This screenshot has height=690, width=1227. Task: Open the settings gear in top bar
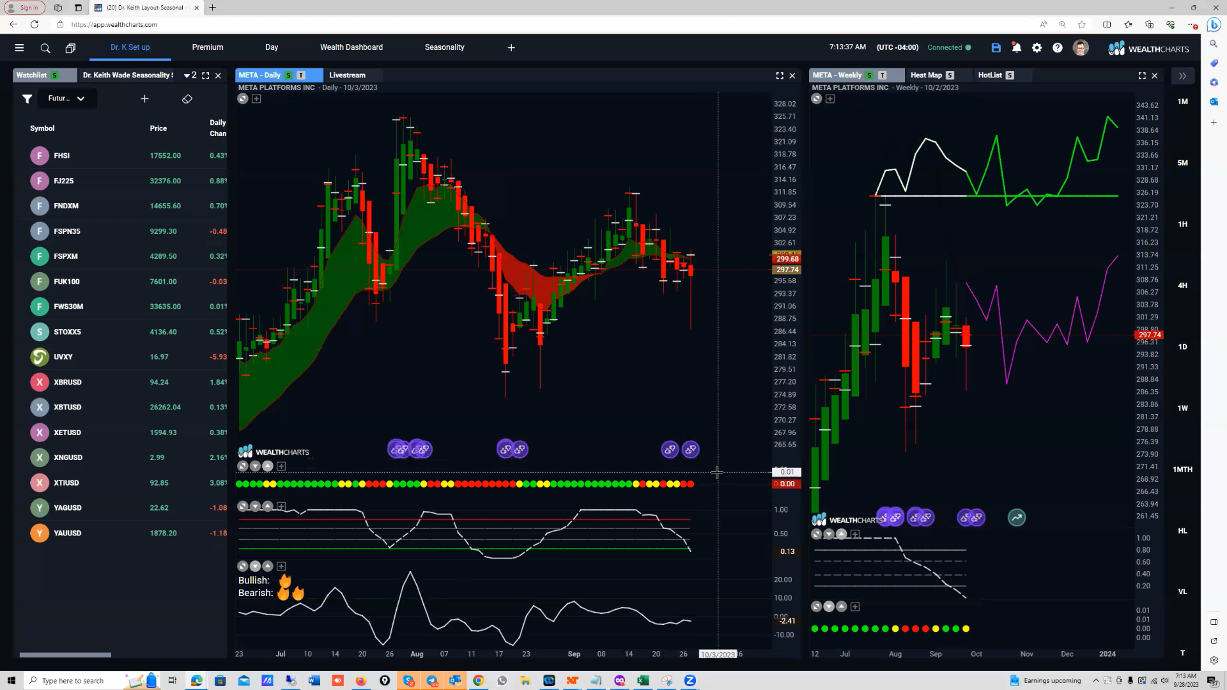pos(1037,48)
